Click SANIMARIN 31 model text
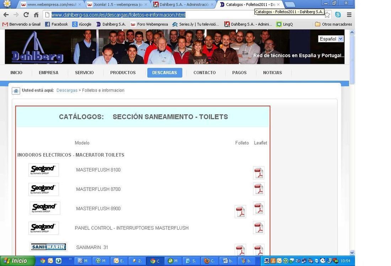This screenshot has height=266, width=391. click(92, 247)
